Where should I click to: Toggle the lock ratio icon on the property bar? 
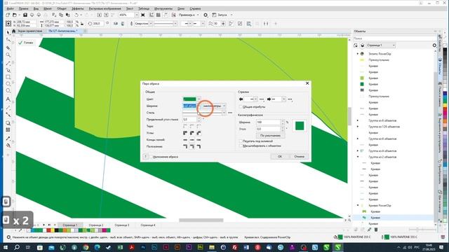[81, 24]
